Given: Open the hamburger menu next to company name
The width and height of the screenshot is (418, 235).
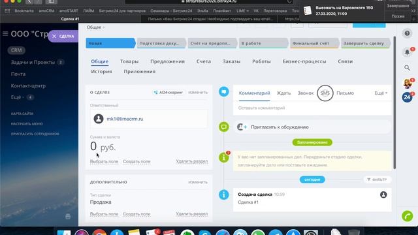Looking at the screenshot, I should pyautogui.click(x=5, y=33).
